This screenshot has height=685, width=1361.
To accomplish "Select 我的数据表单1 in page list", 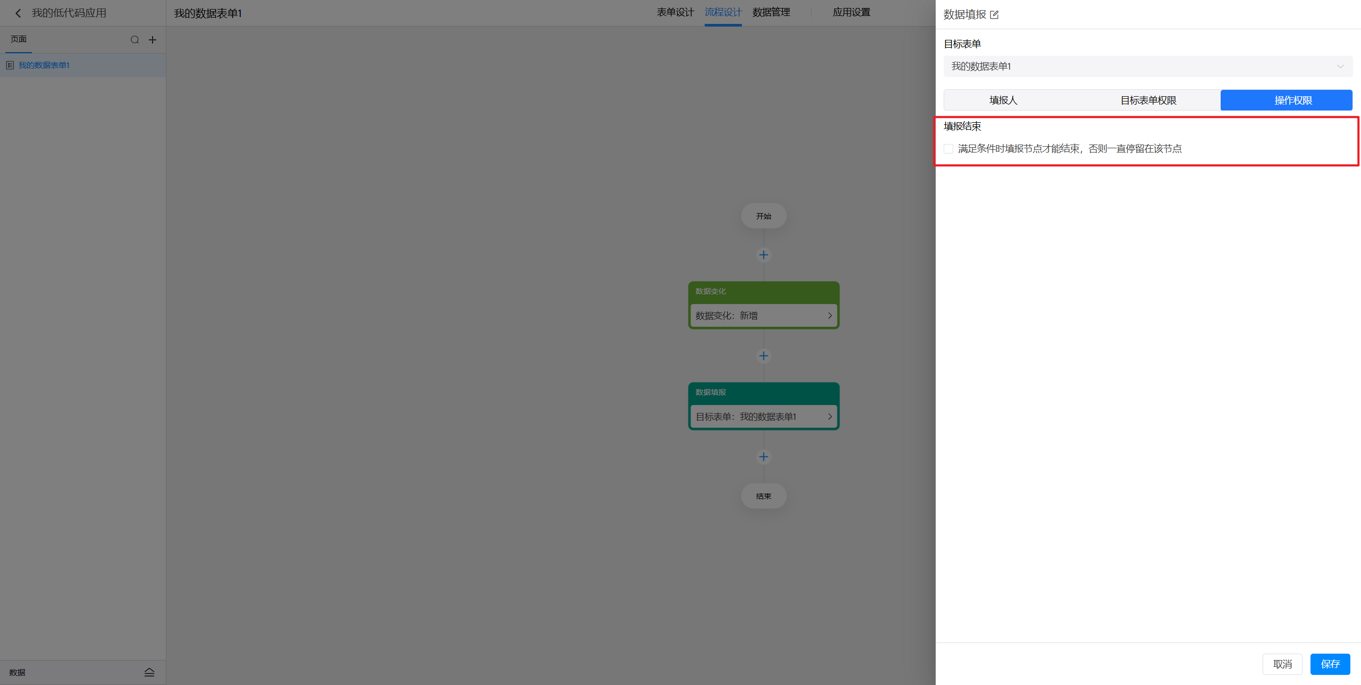I will (44, 65).
